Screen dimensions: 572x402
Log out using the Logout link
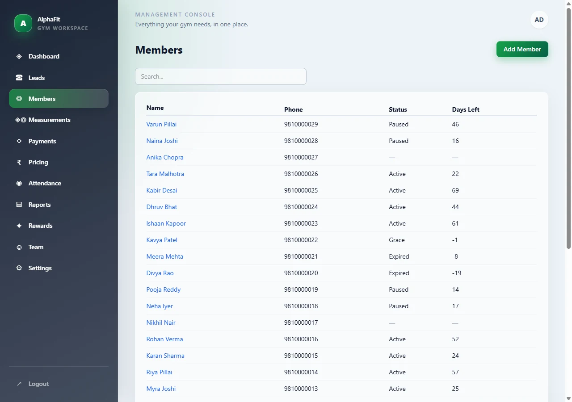tap(59, 384)
